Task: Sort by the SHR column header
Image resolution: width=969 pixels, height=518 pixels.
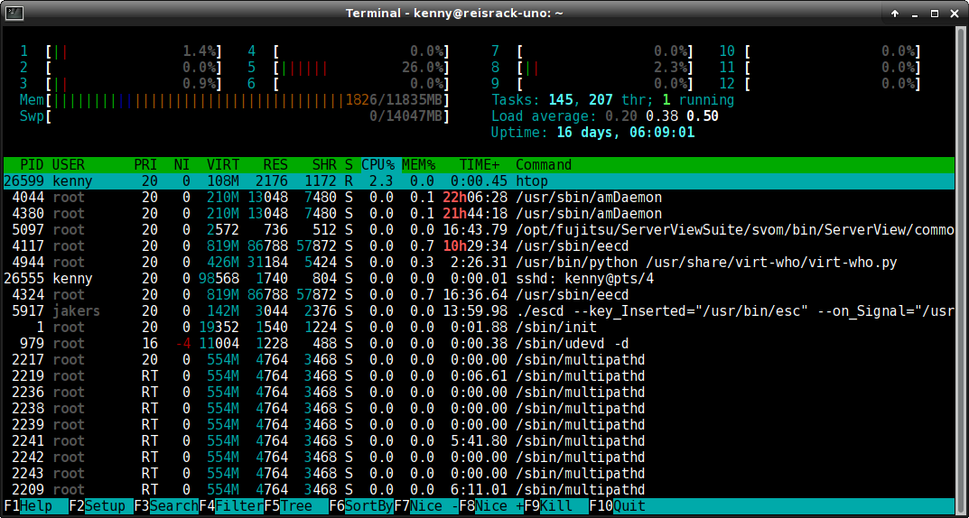Action: 324,165
